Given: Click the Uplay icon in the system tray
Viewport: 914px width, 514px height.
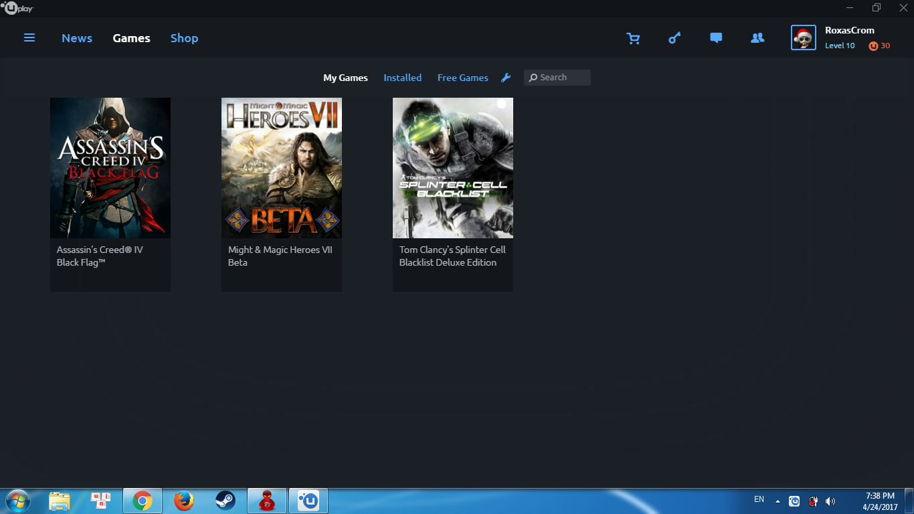Looking at the screenshot, I should coord(794,501).
